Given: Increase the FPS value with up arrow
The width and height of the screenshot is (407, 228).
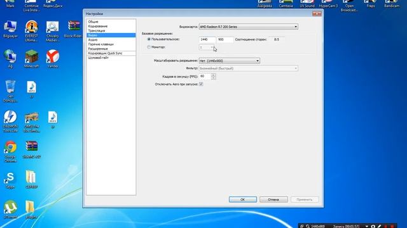Looking at the screenshot, I should pos(214,75).
